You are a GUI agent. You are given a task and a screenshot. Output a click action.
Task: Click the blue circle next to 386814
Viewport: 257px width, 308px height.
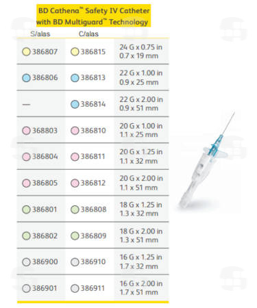pos(75,104)
